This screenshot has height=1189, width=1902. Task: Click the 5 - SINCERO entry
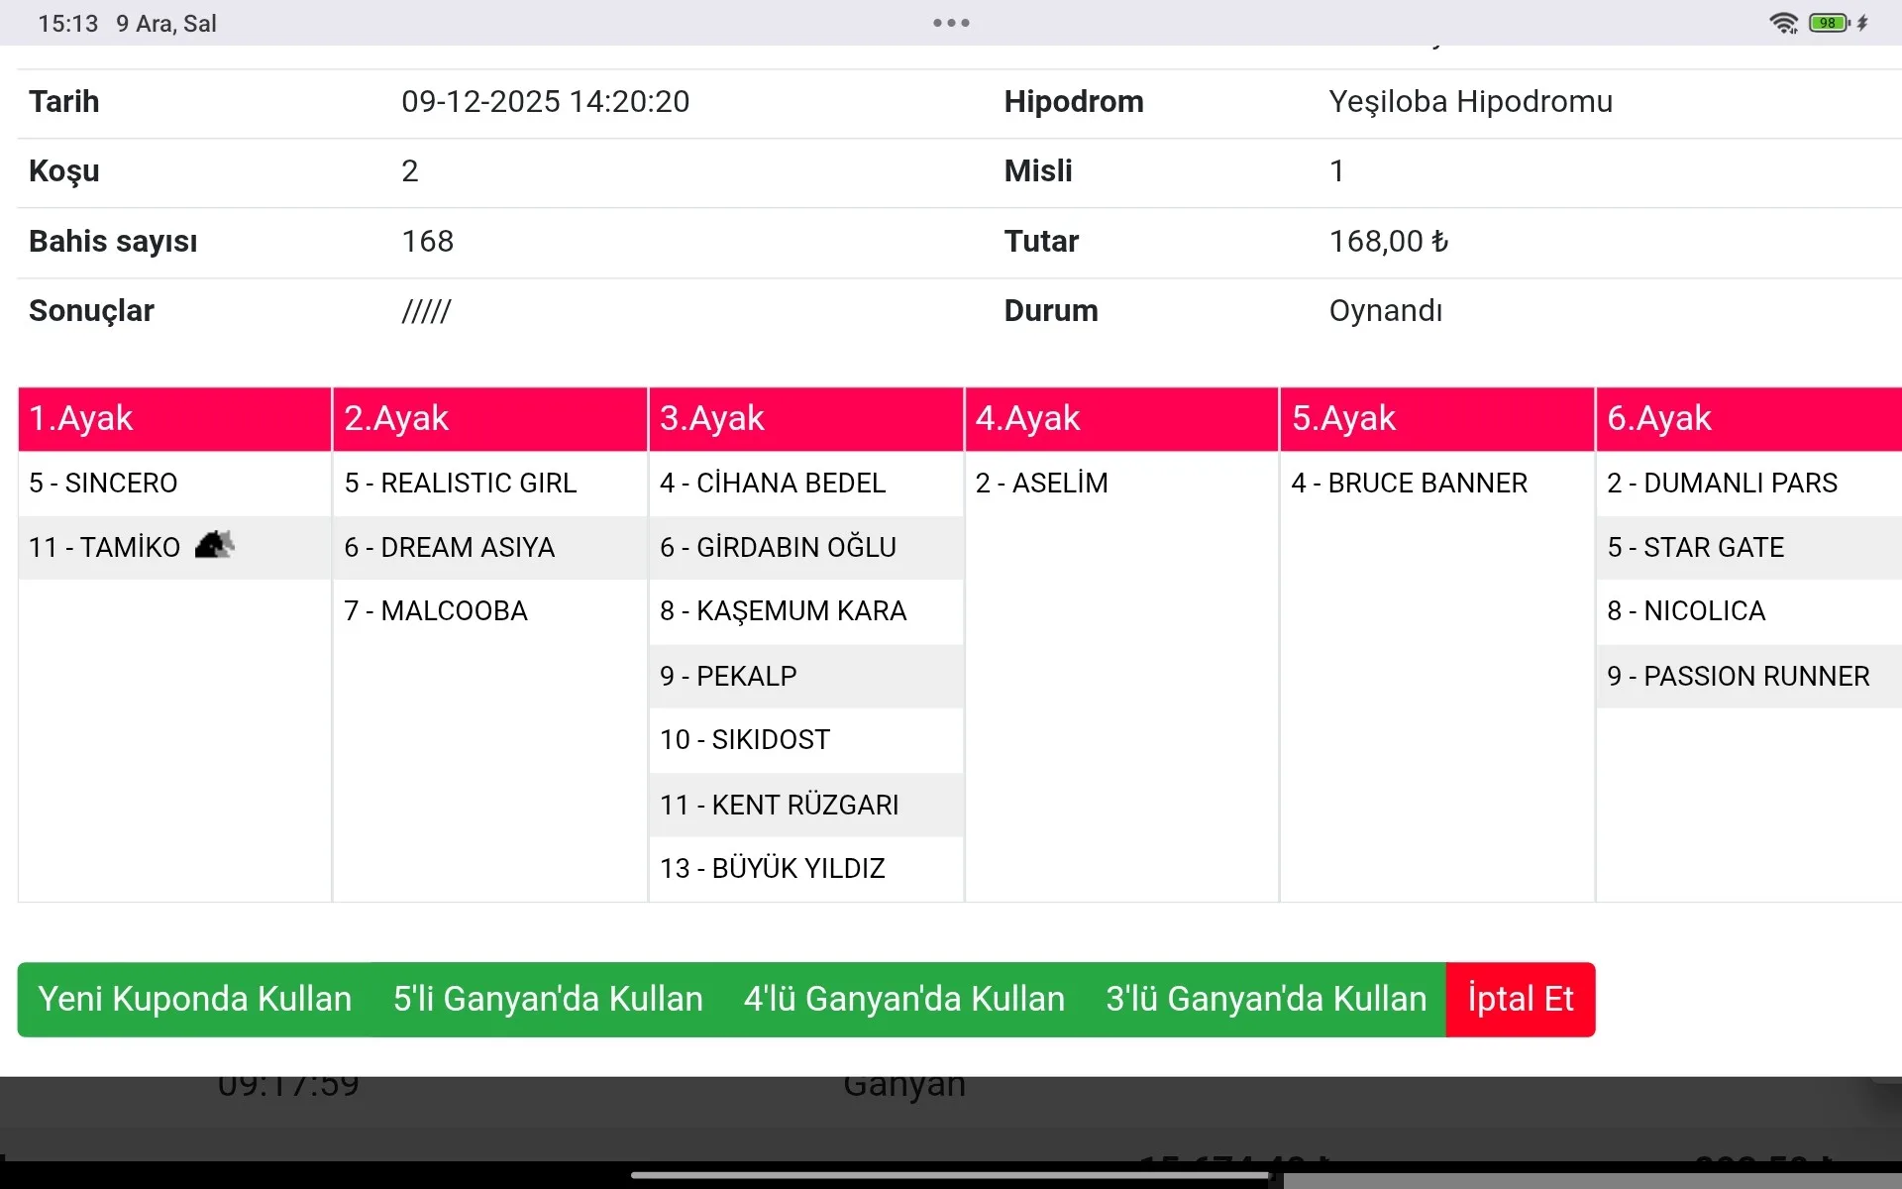coord(103,484)
